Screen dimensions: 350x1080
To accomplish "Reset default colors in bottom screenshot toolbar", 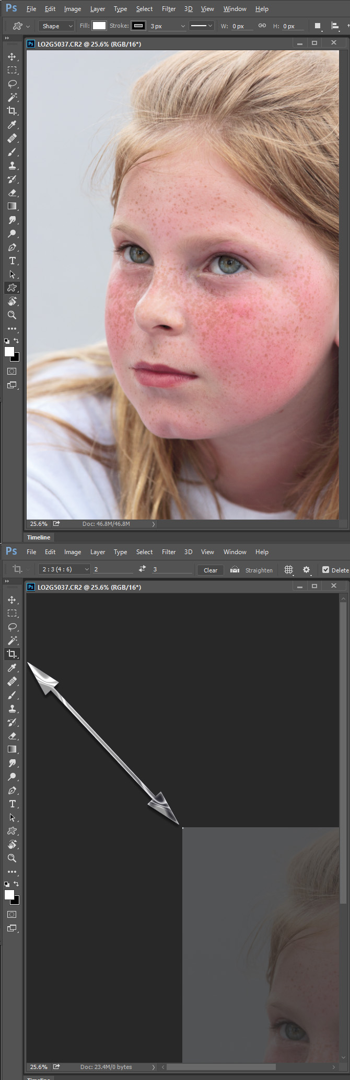I will (x=7, y=884).
